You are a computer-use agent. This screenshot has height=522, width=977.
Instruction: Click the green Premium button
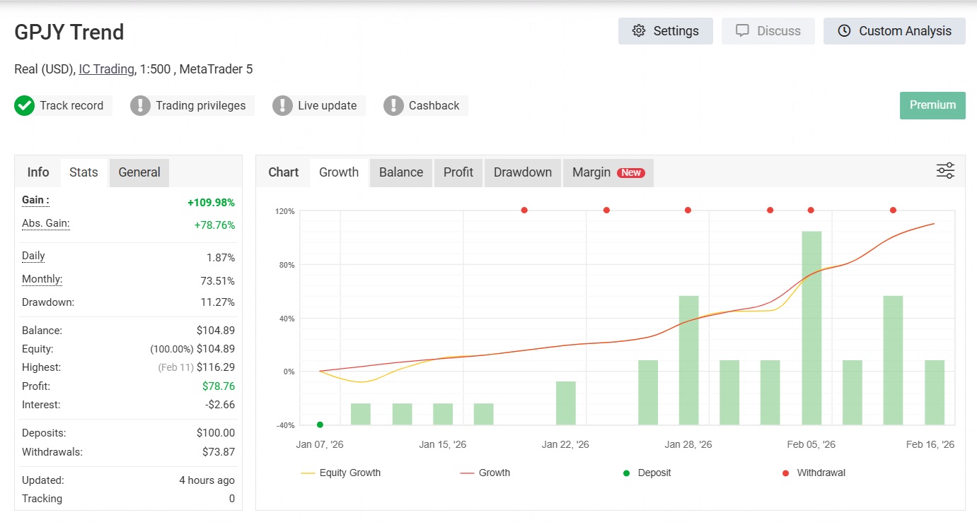pos(932,105)
